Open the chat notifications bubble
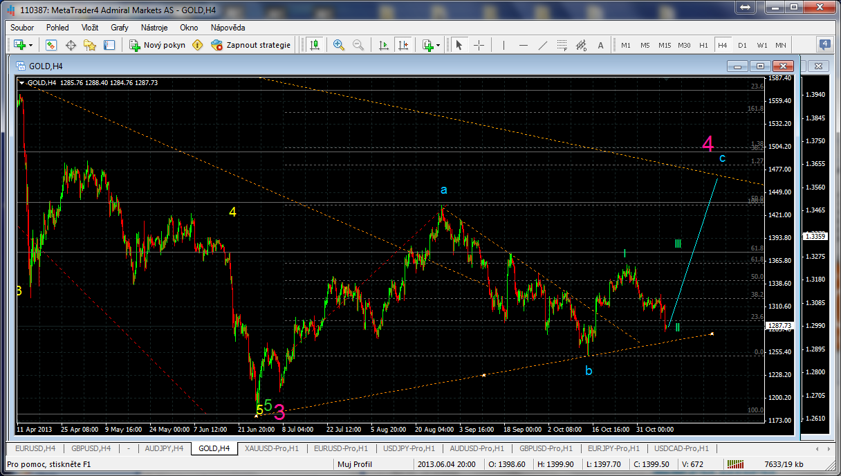The width and height of the screenshot is (841, 476). (825, 44)
